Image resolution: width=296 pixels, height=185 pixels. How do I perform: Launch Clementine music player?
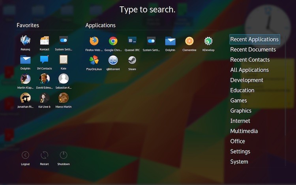pyautogui.click(x=189, y=44)
